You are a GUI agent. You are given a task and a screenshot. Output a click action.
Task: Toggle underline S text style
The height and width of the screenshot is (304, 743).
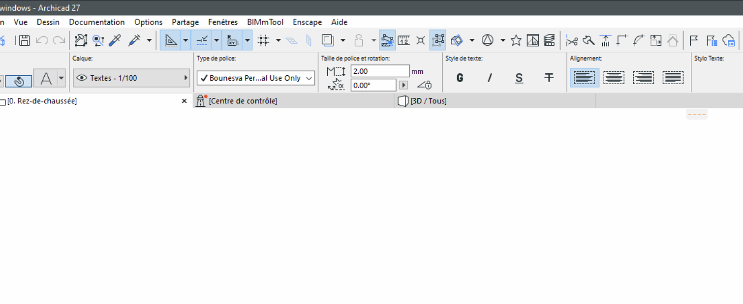pyautogui.click(x=519, y=78)
